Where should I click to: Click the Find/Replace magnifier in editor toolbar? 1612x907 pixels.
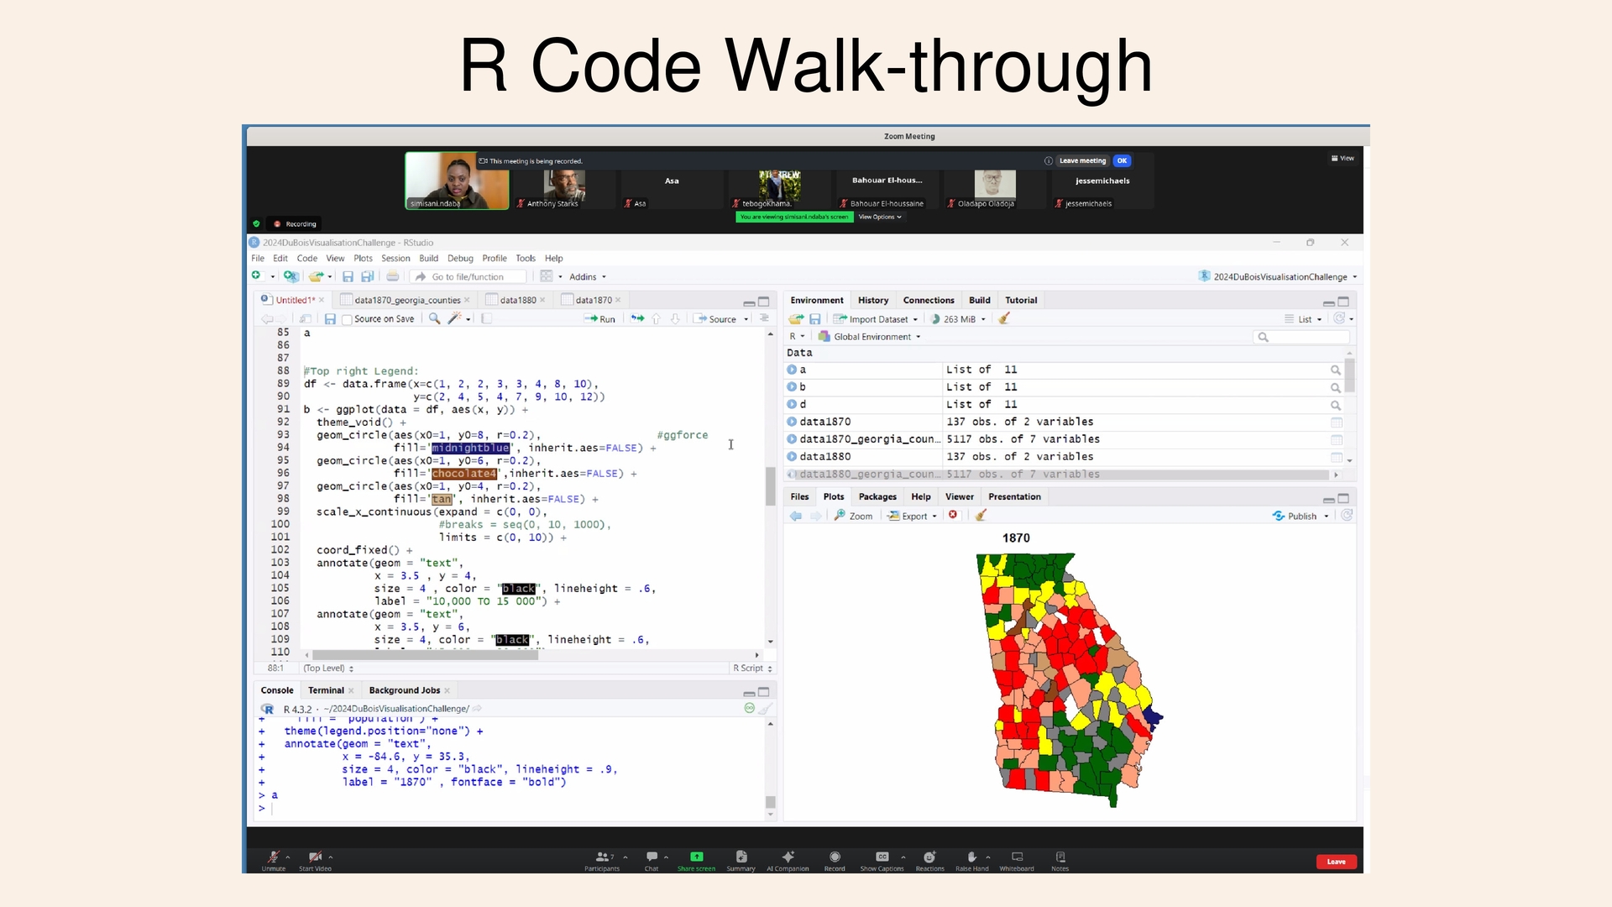click(x=434, y=319)
